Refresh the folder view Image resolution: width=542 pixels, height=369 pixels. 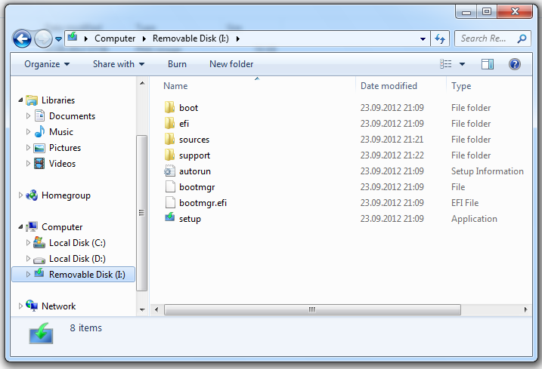click(x=440, y=38)
